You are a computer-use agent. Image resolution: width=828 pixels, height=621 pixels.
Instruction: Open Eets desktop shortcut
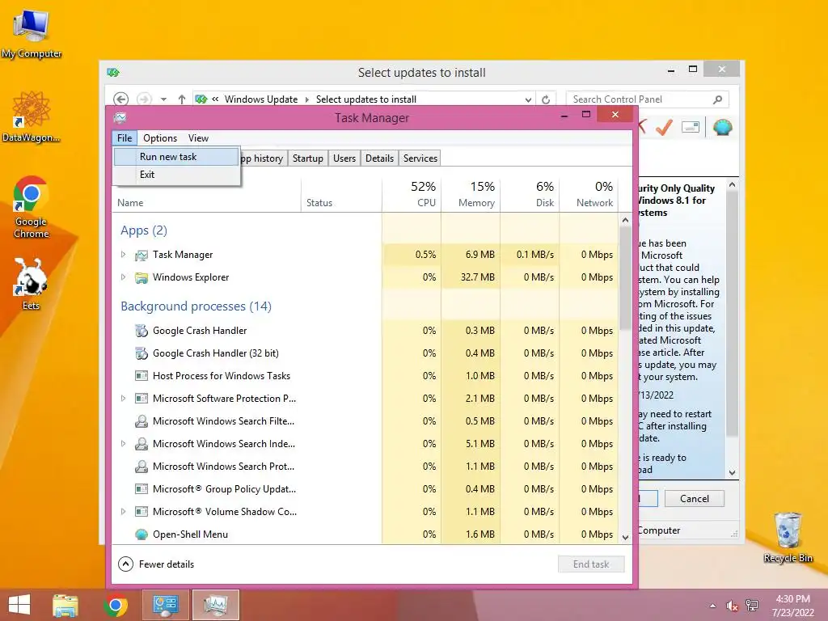[31, 284]
